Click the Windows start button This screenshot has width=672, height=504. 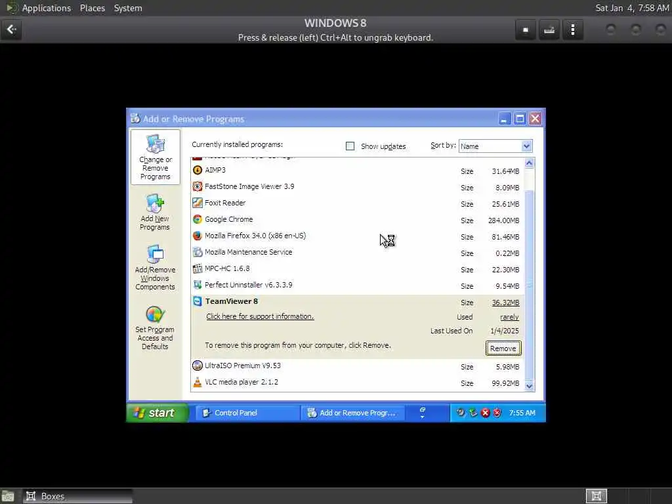click(157, 413)
